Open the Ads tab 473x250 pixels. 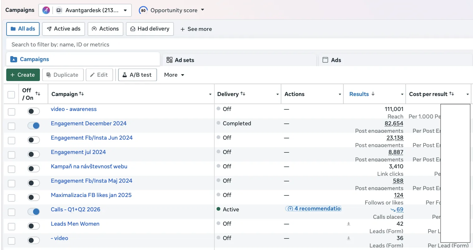point(395,60)
